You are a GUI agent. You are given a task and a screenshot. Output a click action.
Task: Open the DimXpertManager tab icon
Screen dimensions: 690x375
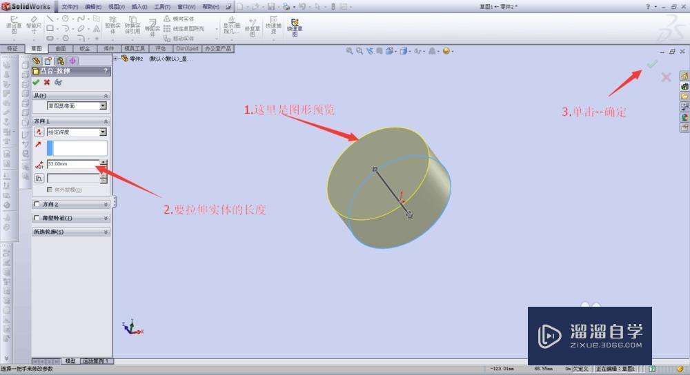click(72, 61)
